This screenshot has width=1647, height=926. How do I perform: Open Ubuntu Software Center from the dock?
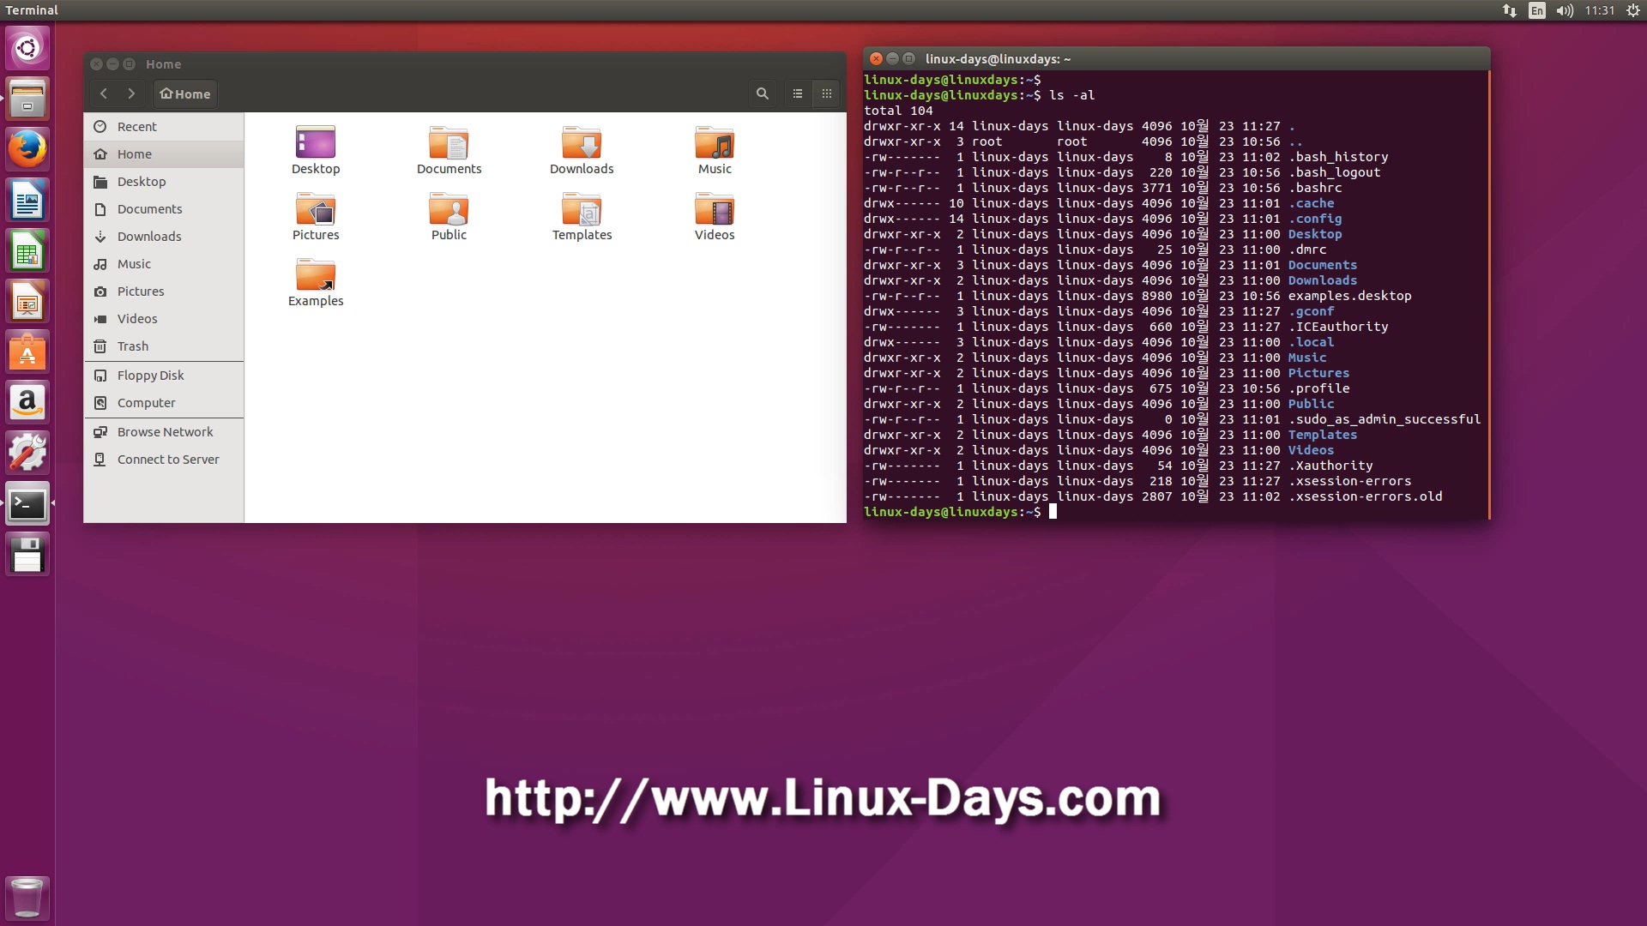point(27,352)
